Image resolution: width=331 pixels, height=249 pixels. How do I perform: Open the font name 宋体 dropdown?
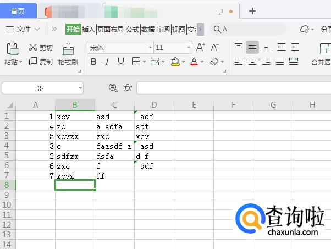pyautogui.click(x=150, y=47)
